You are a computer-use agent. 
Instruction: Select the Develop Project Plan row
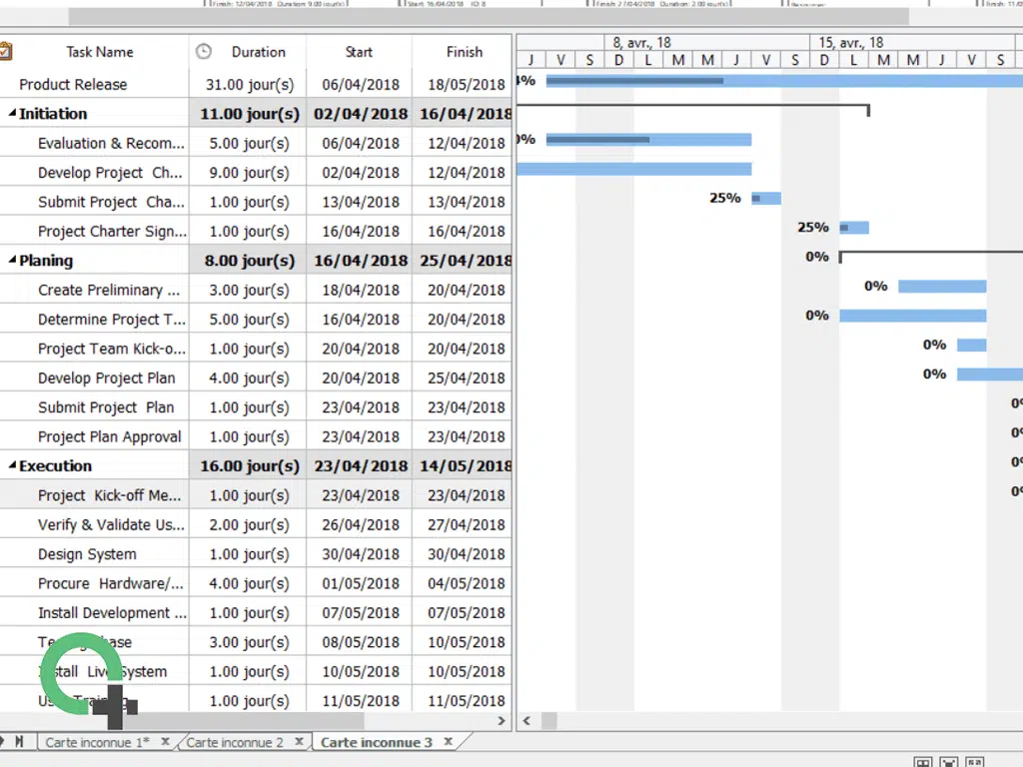coord(106,379)
